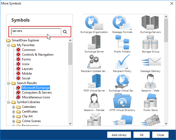Expand the Calendars library folder

coord(14,107)
